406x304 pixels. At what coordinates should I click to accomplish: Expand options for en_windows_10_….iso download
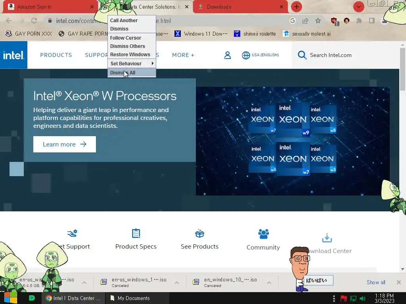(x=269, y=283)
